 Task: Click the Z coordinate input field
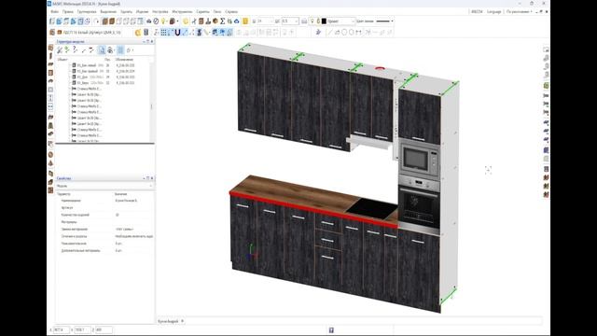104,329
